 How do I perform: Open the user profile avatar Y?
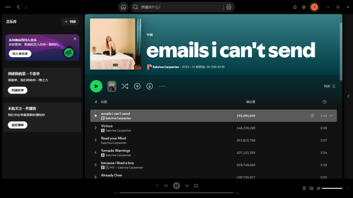tap(314, 7)
